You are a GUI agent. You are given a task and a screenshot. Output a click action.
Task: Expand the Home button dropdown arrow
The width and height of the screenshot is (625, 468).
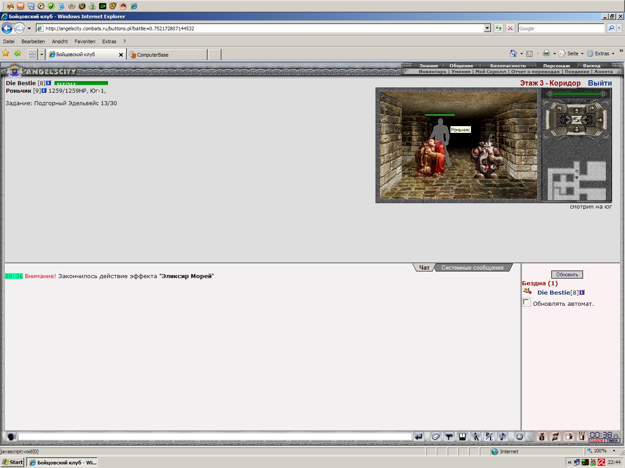[x=521, y=53]
